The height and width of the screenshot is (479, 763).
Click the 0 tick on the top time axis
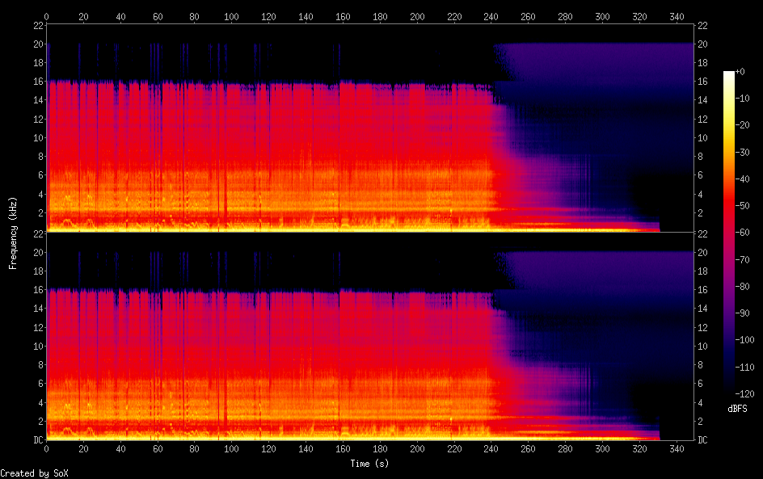pyautogui.click(x=47, y=16)
